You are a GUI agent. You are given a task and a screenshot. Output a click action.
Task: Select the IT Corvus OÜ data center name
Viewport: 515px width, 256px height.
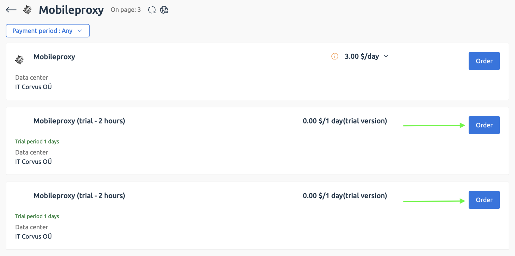click(x=33, y=87)
